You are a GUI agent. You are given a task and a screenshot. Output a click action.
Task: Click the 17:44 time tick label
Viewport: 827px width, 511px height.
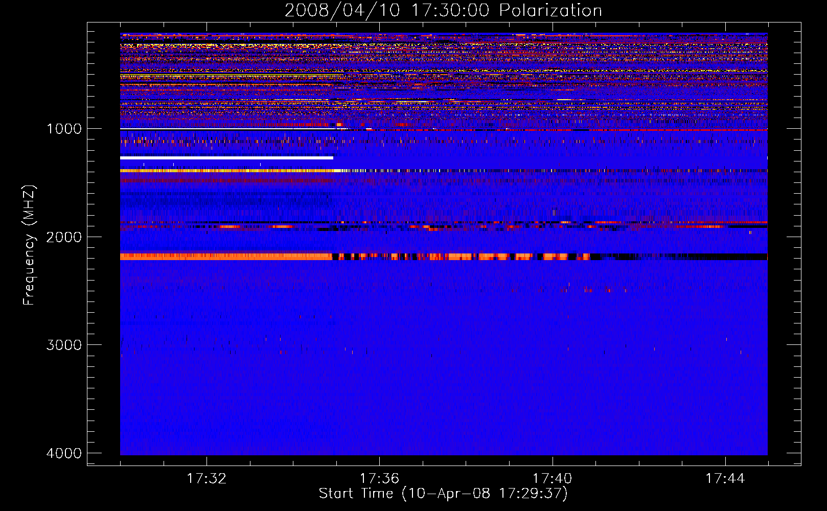point(725,479)
